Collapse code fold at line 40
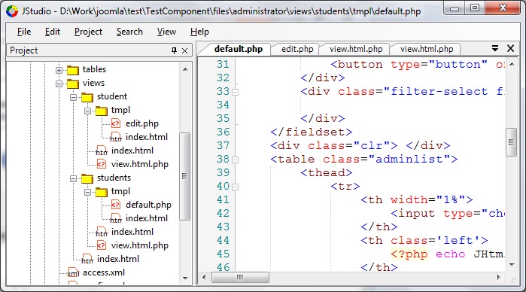 (x=236, y=187)
